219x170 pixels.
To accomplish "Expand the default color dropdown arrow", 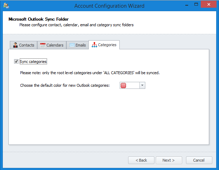I will point(142,85).
